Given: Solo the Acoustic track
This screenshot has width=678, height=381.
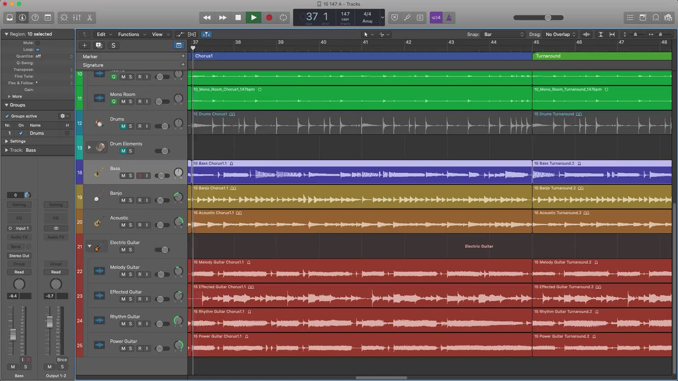Looking at the screenshot, I should click(131, 225).
